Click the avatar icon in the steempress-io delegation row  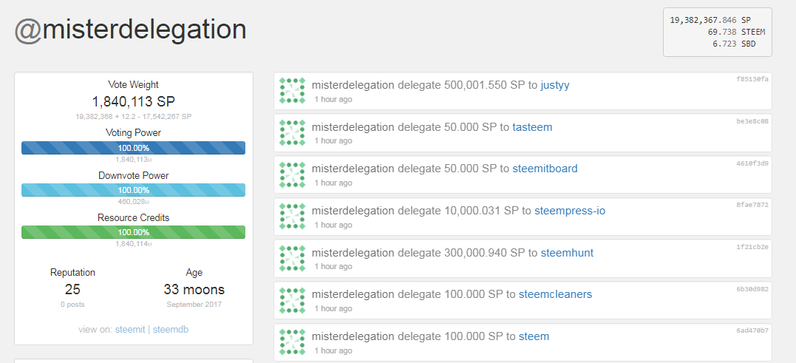point(293,217)
